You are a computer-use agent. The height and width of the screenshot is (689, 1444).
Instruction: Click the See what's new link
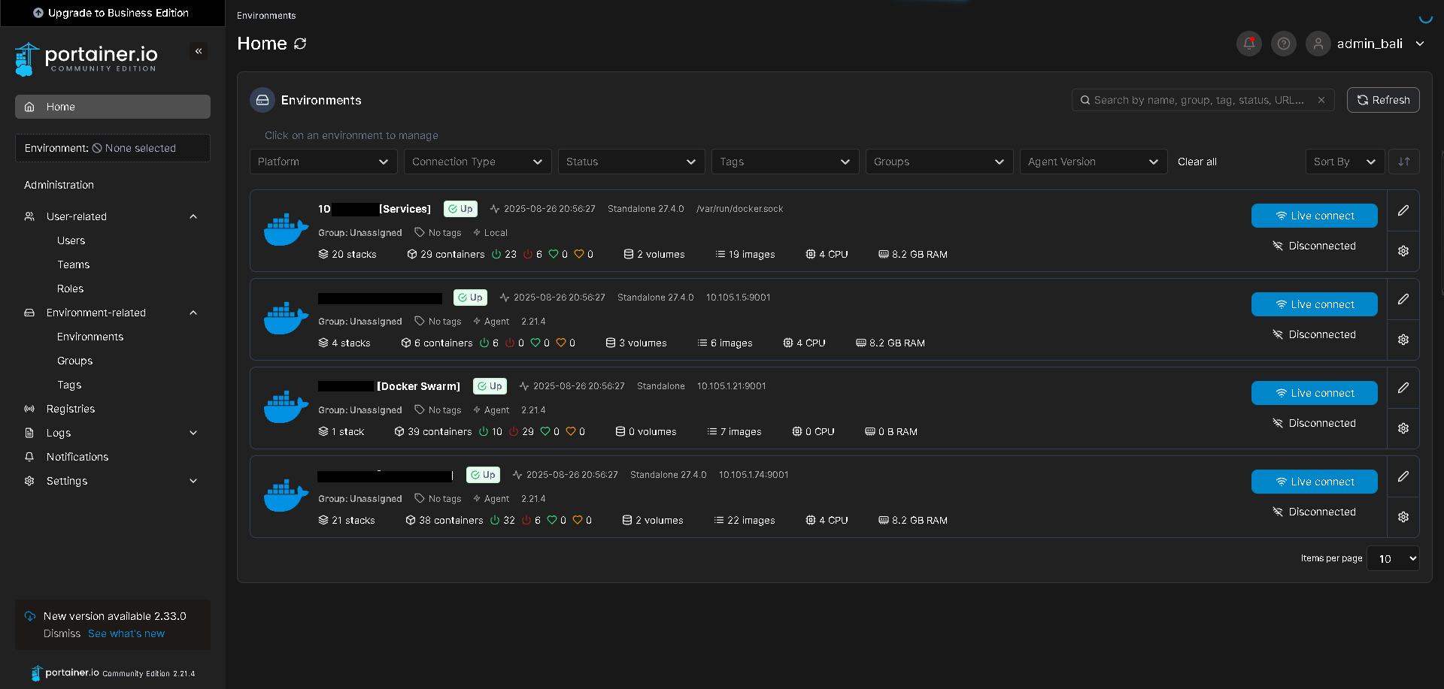click(x=126, y=633)
